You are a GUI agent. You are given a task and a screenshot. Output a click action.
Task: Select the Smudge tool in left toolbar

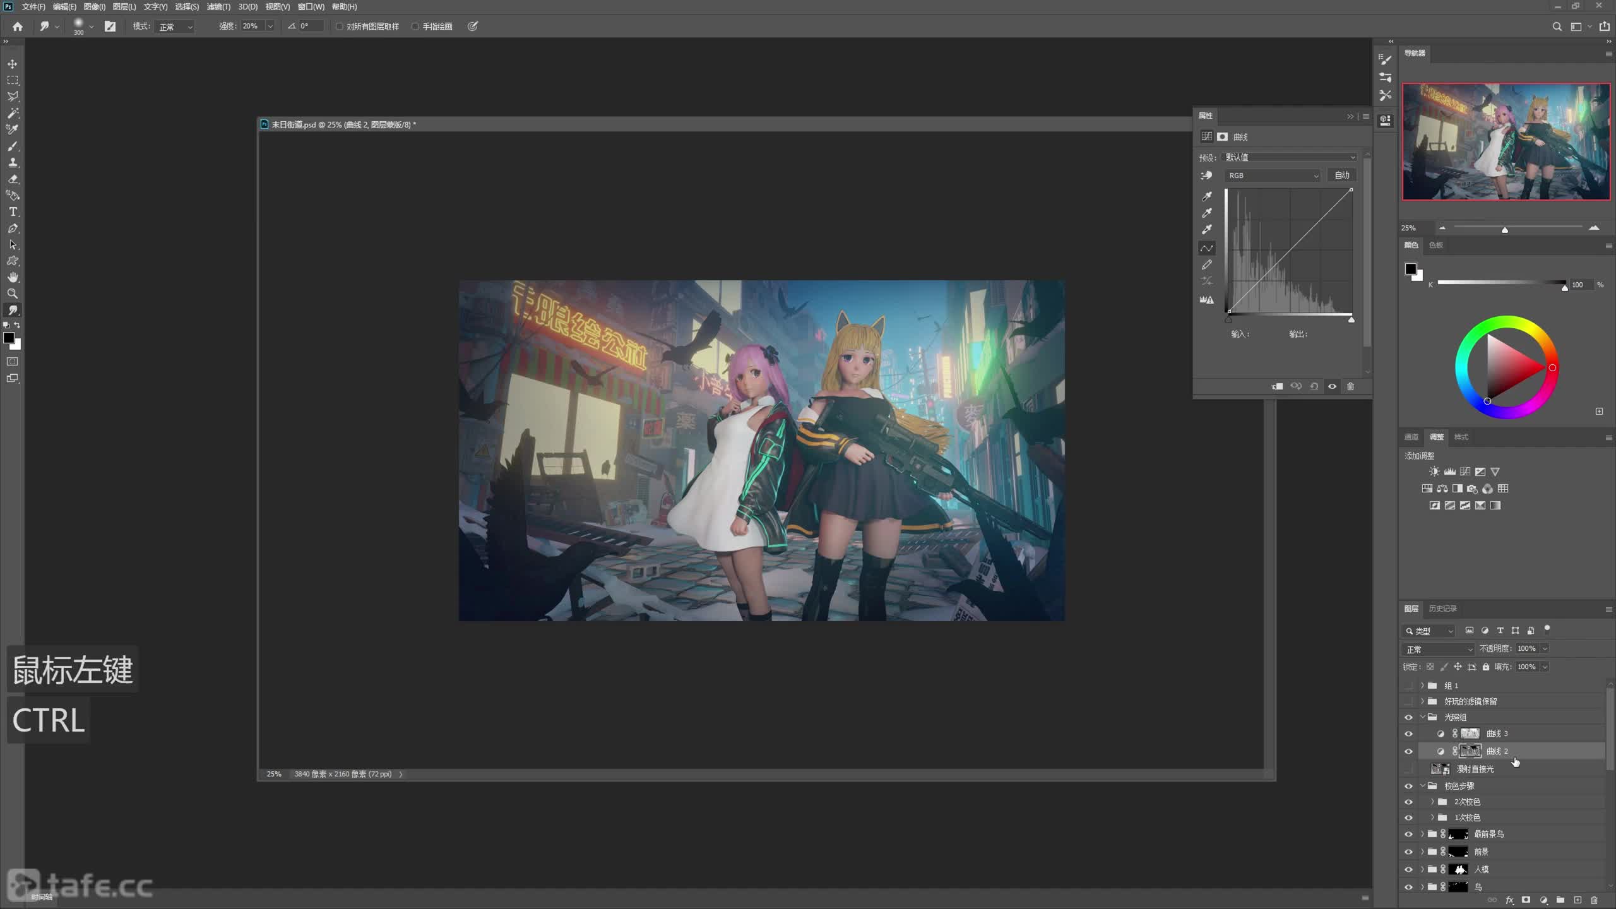[13, 310]
